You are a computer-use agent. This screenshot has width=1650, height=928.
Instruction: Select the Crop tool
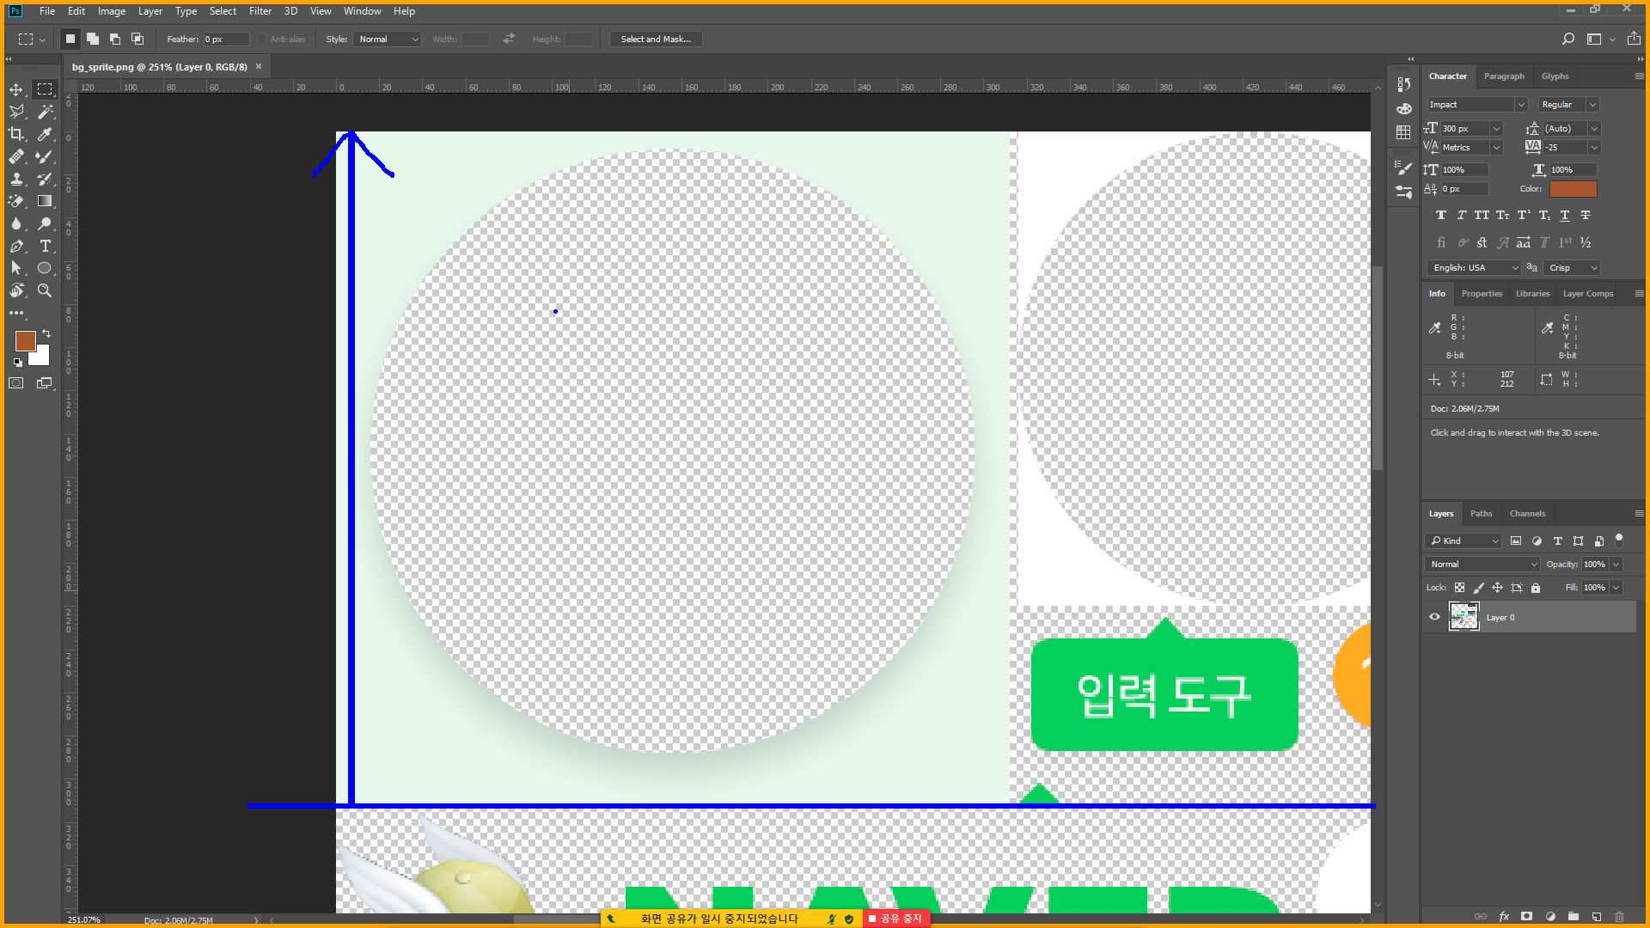pyautogui.click(x=16, y=134)
